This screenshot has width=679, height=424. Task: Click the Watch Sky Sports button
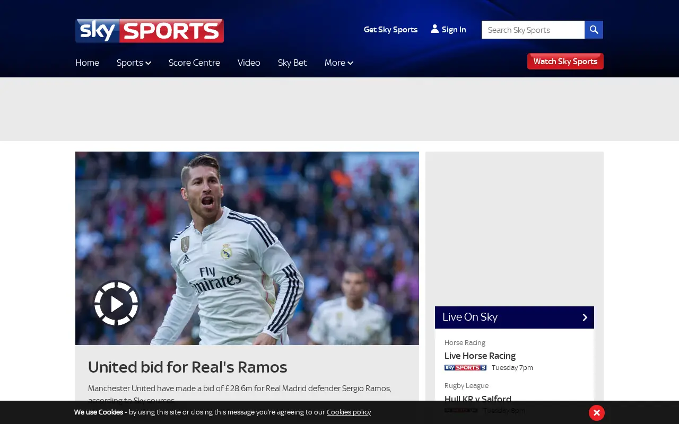[x=565, y=61]
